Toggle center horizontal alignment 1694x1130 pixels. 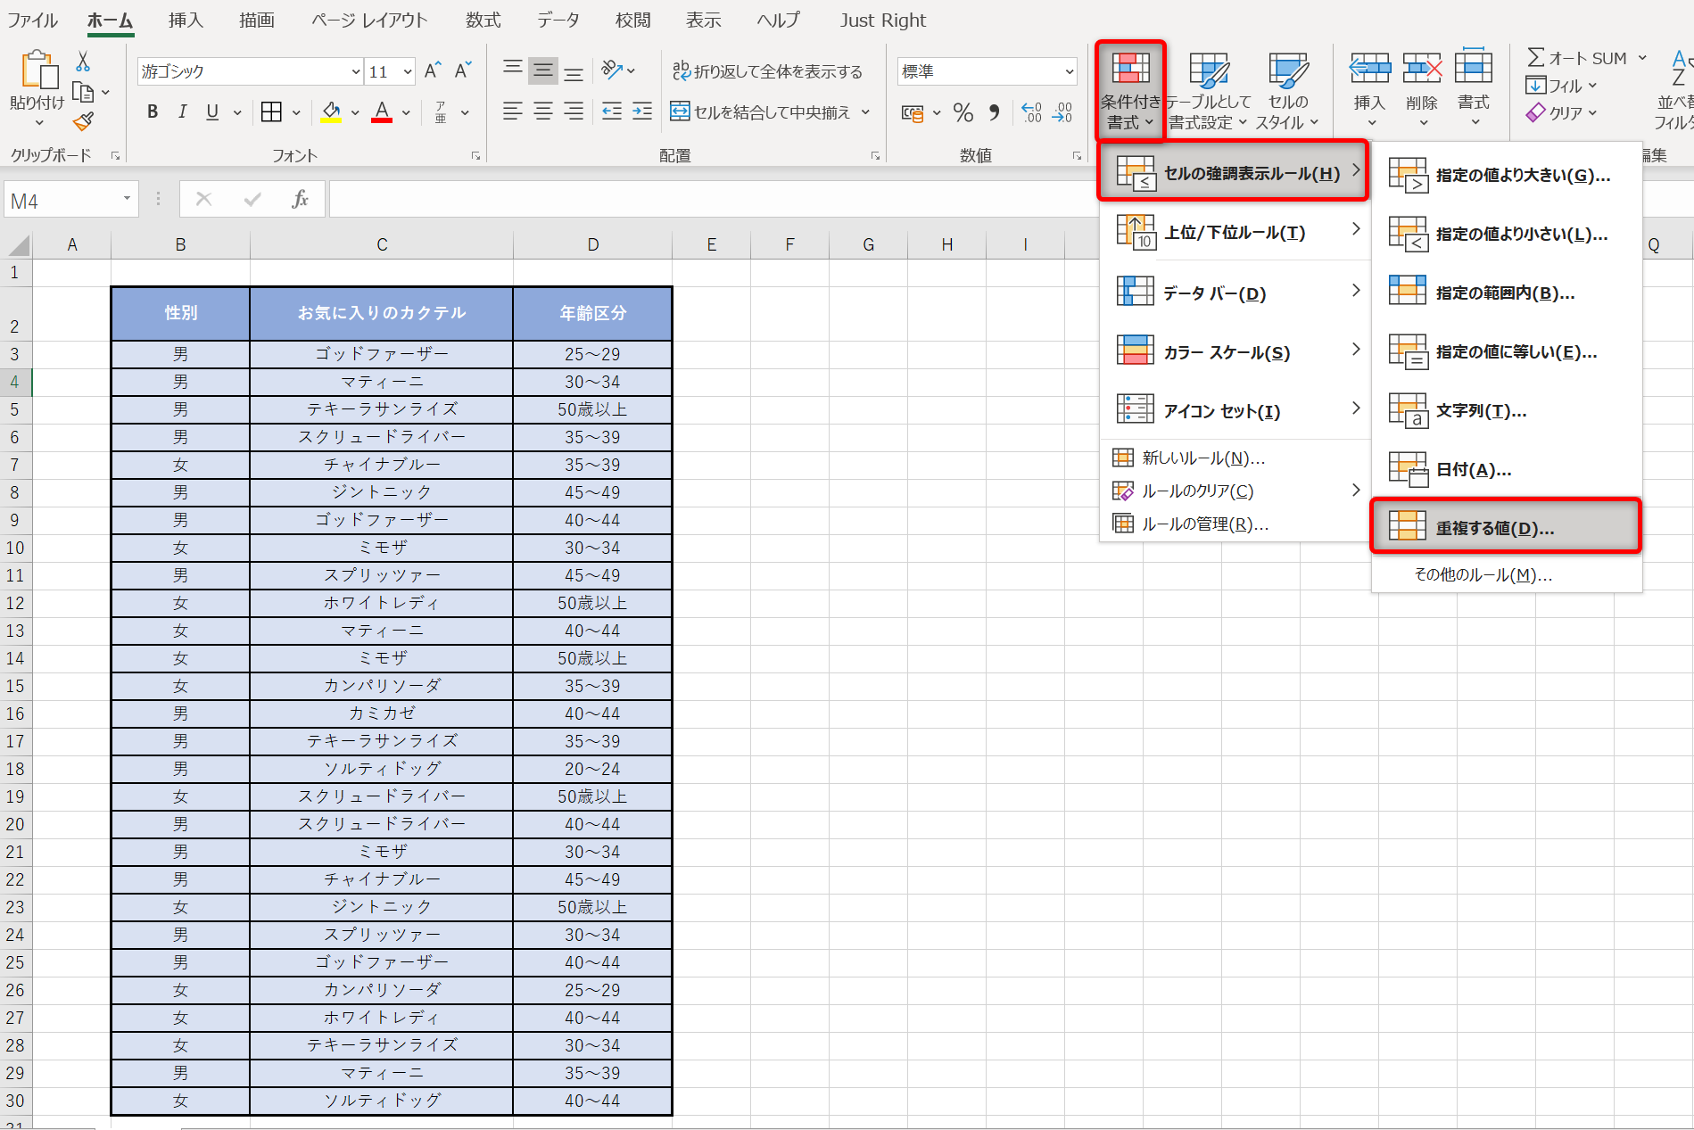coord(542,111)
